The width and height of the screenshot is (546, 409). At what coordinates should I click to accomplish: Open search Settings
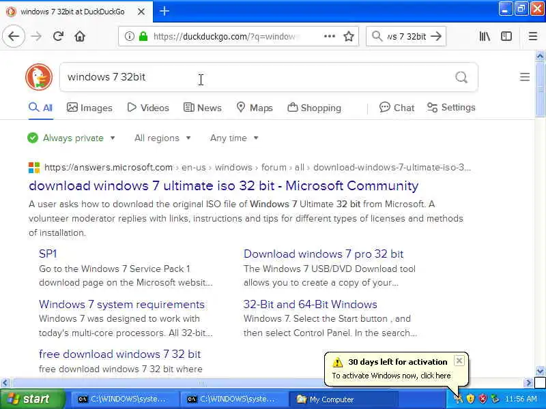point(451,108)
